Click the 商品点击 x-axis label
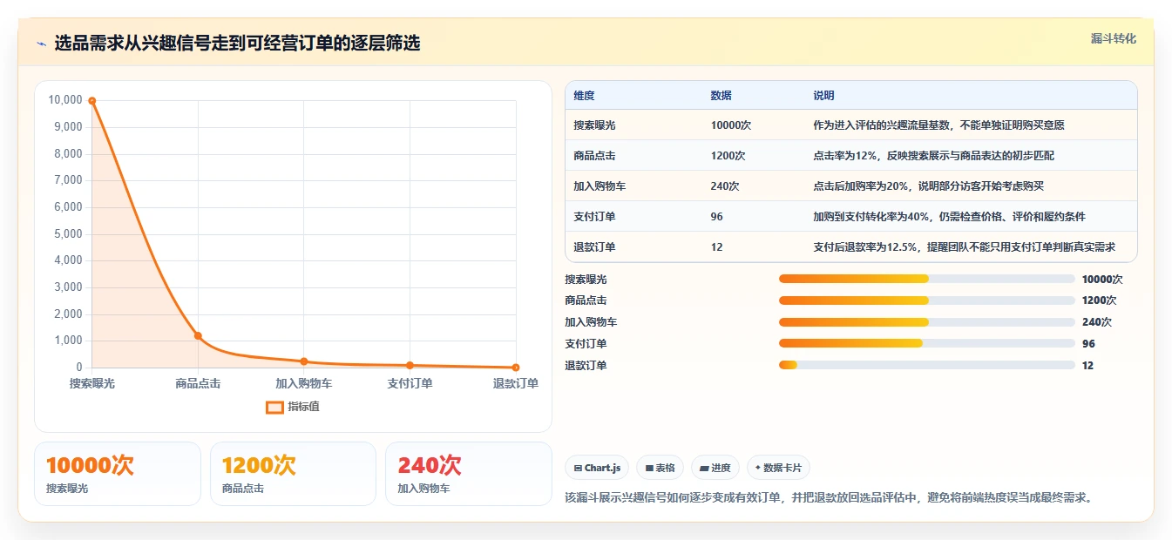 click(x=198, y=383)
